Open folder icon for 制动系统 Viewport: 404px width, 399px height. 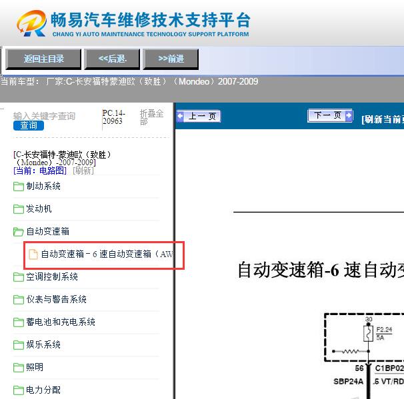(x=19, y=187)
